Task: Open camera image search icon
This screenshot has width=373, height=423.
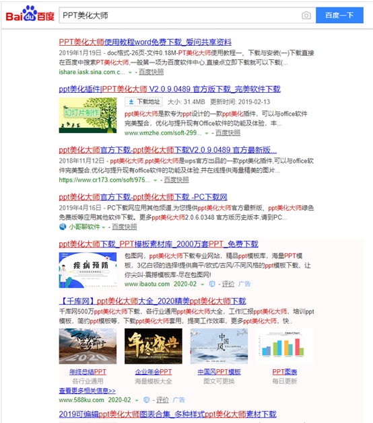Action: (306, 15)
